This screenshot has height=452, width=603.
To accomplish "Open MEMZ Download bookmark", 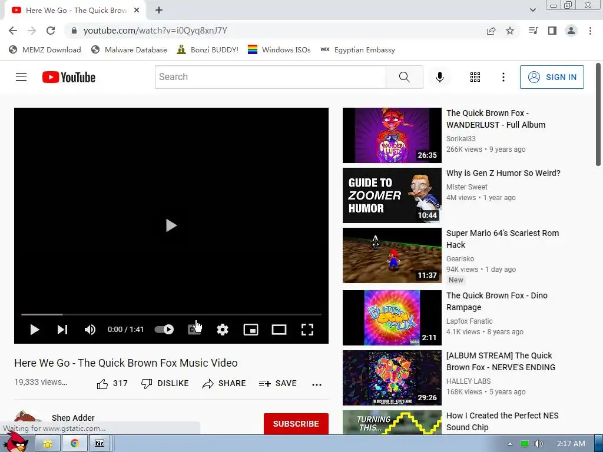I will [x=45, y=49].
